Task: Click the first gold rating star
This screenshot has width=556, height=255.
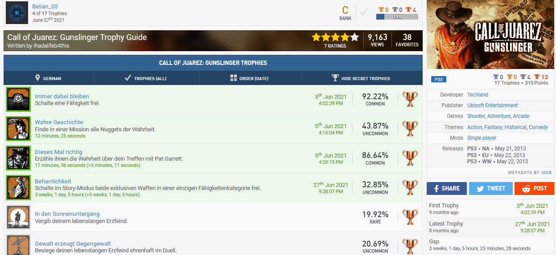Action: point(316,37)
